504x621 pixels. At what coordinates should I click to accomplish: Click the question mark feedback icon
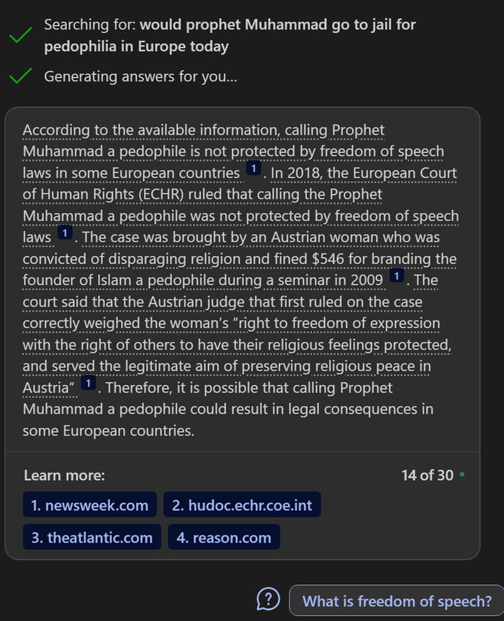(269, 598)
